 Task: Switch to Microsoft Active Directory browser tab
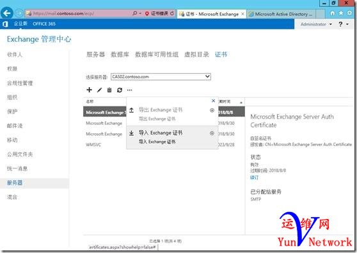click(281, 14)
